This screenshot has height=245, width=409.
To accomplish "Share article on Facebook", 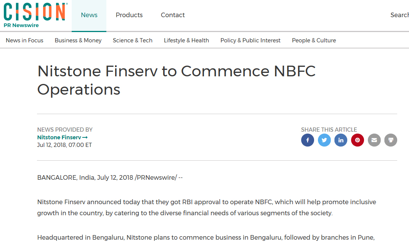I will pos(308,140).
